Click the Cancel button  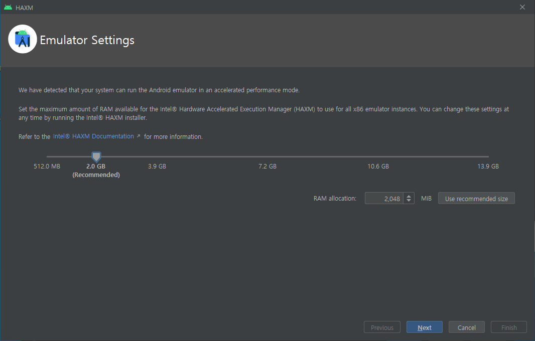pyautogui.click(x=466, y=327)
